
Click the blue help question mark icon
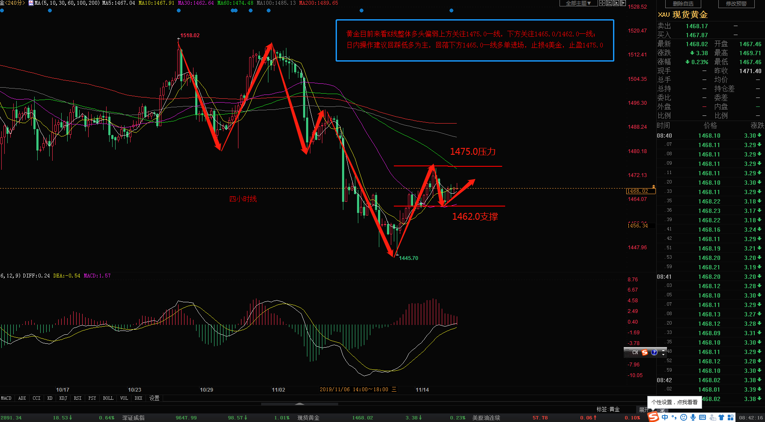point(654,352)
